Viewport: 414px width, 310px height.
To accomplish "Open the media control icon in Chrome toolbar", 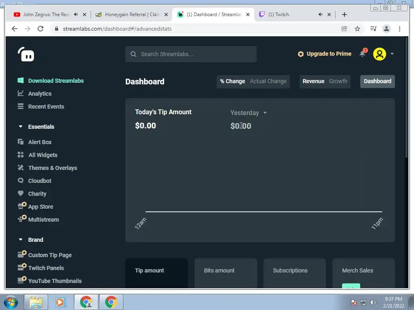I will (x=373, y=29).
